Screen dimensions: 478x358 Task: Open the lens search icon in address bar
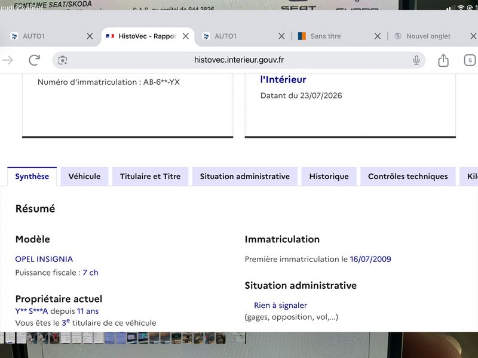click(x=63, y=60)
